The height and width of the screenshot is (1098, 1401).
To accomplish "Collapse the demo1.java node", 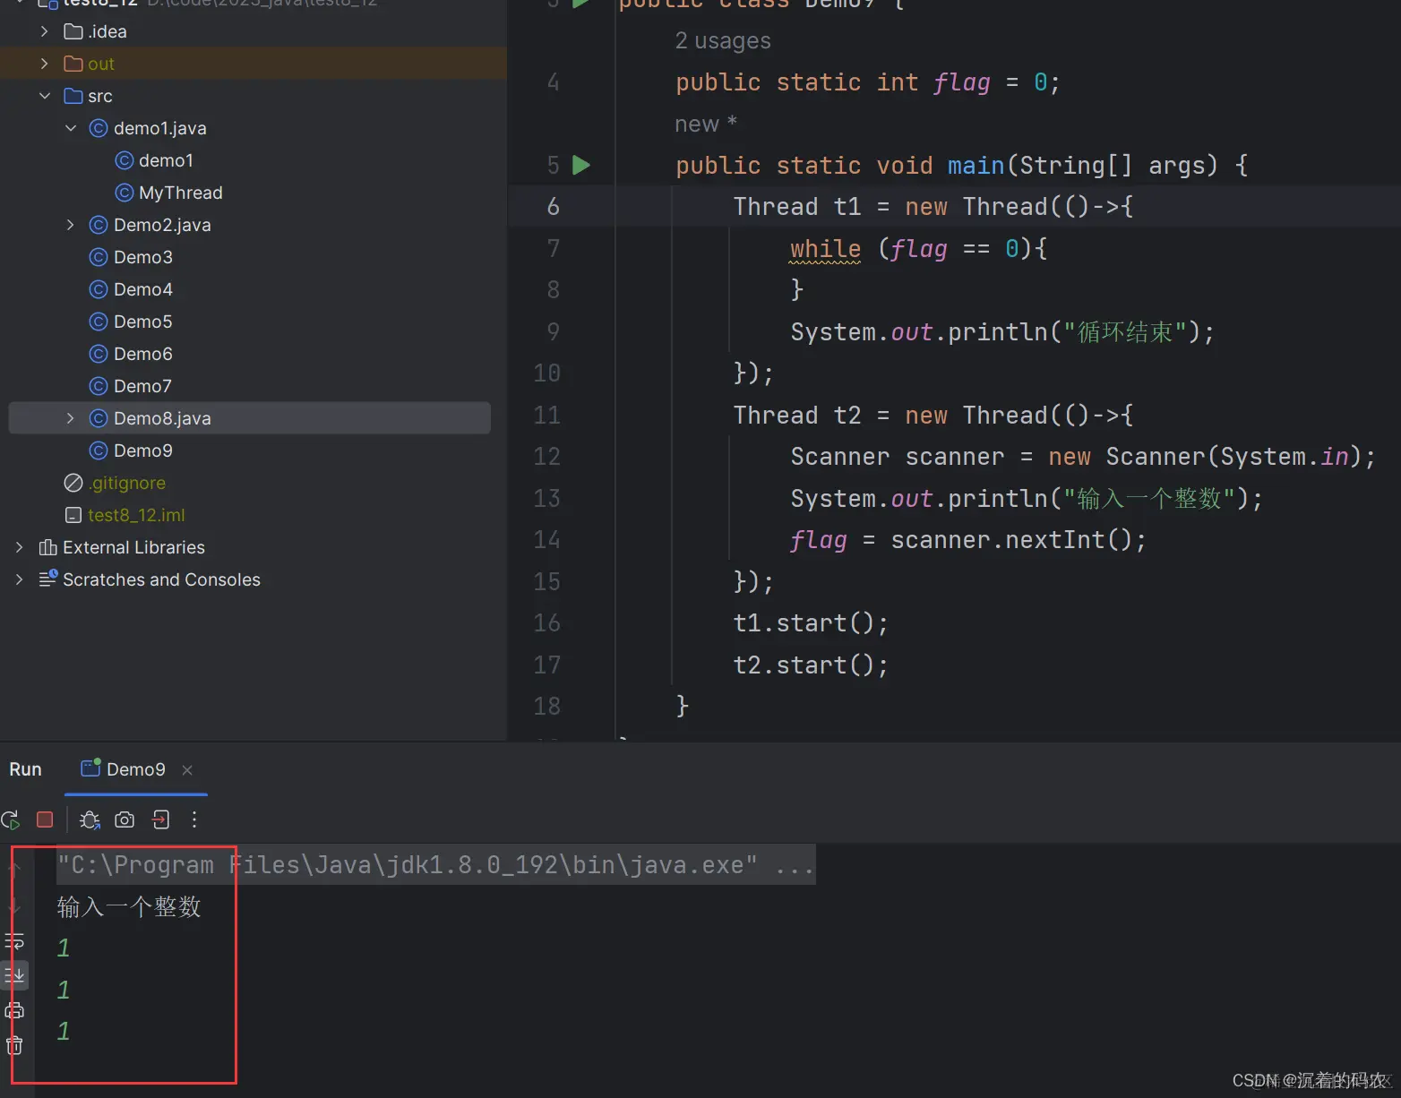I will tap(71, 128).
